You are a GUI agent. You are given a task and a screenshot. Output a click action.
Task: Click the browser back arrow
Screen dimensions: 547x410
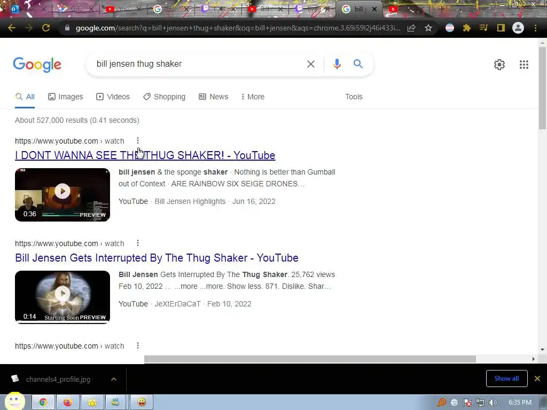click(x=12, y=28)
